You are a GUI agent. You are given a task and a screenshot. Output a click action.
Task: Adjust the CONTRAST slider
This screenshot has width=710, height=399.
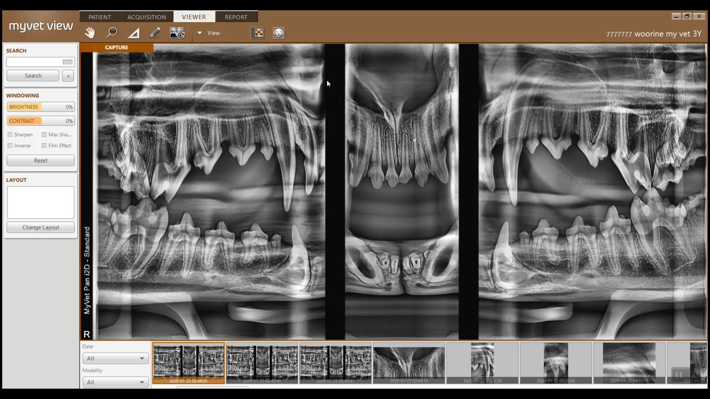pyautogui.click(x=41, y=121)
